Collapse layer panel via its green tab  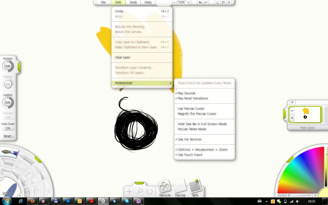click(x=284, y=114)
